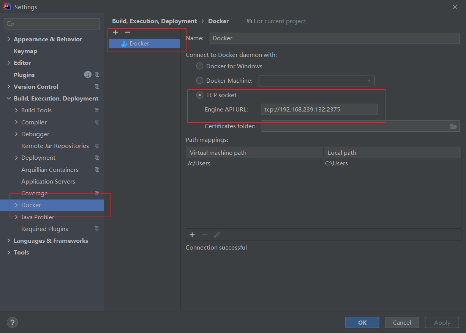Image resolution: width=466 pixels, height=333 pixels.
Task: Click search magnifier icon in settings search
Action: pyautogui.click(x=10, y=24)
